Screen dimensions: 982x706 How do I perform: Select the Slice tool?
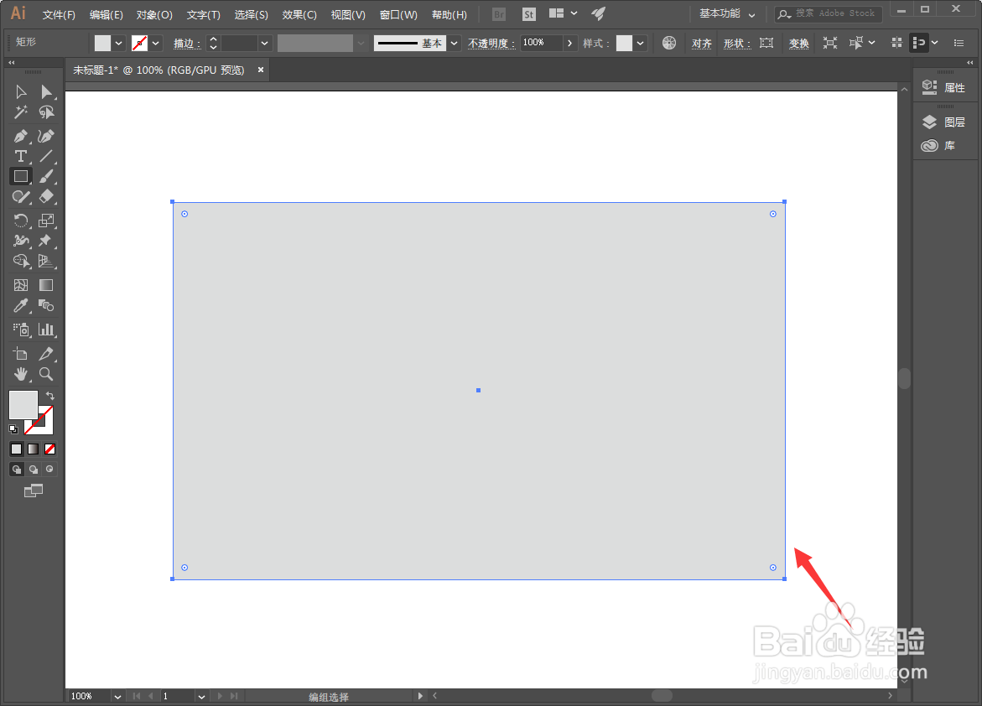coord(46,354)
